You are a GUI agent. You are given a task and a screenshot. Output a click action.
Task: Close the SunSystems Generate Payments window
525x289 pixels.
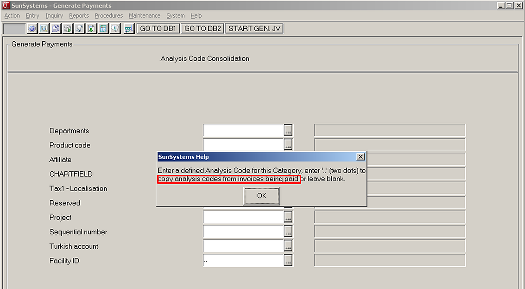519,6
